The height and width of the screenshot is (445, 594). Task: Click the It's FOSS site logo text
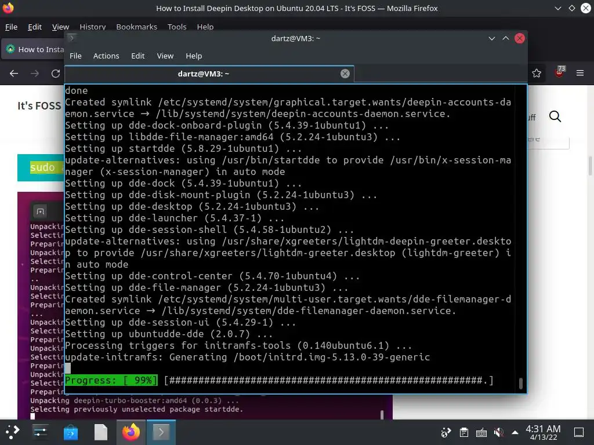(x=39, y=105)
